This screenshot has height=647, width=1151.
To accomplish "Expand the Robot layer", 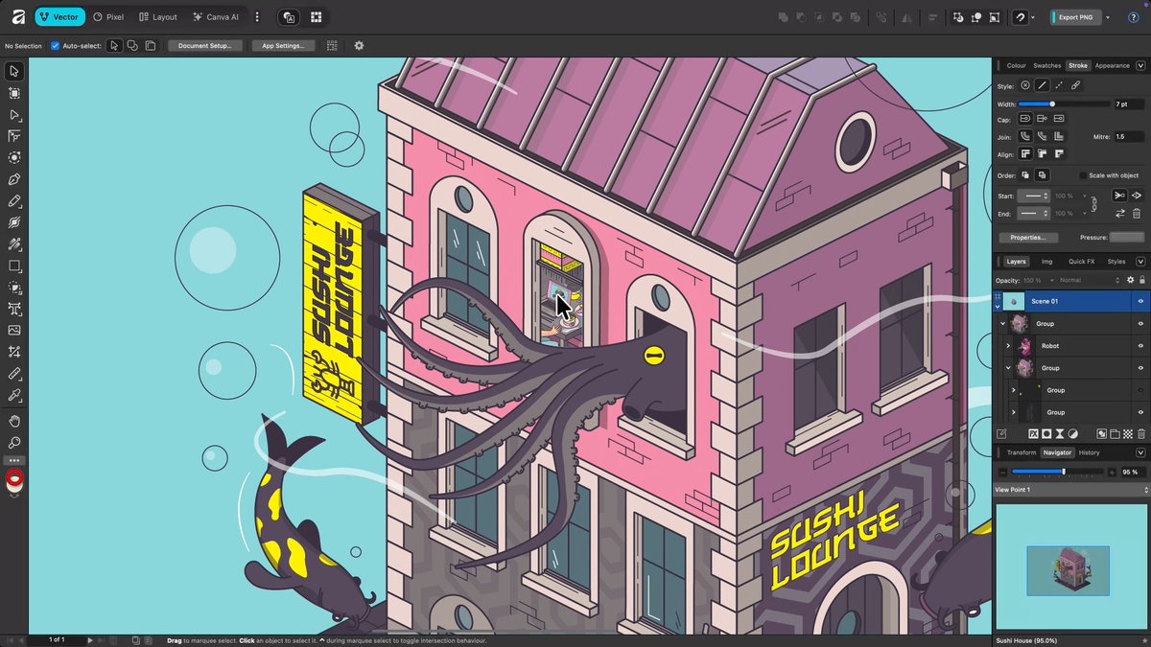I will coord(1007,345).
